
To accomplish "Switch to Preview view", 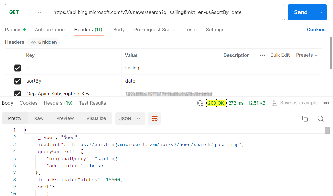I will pos(65,118).
